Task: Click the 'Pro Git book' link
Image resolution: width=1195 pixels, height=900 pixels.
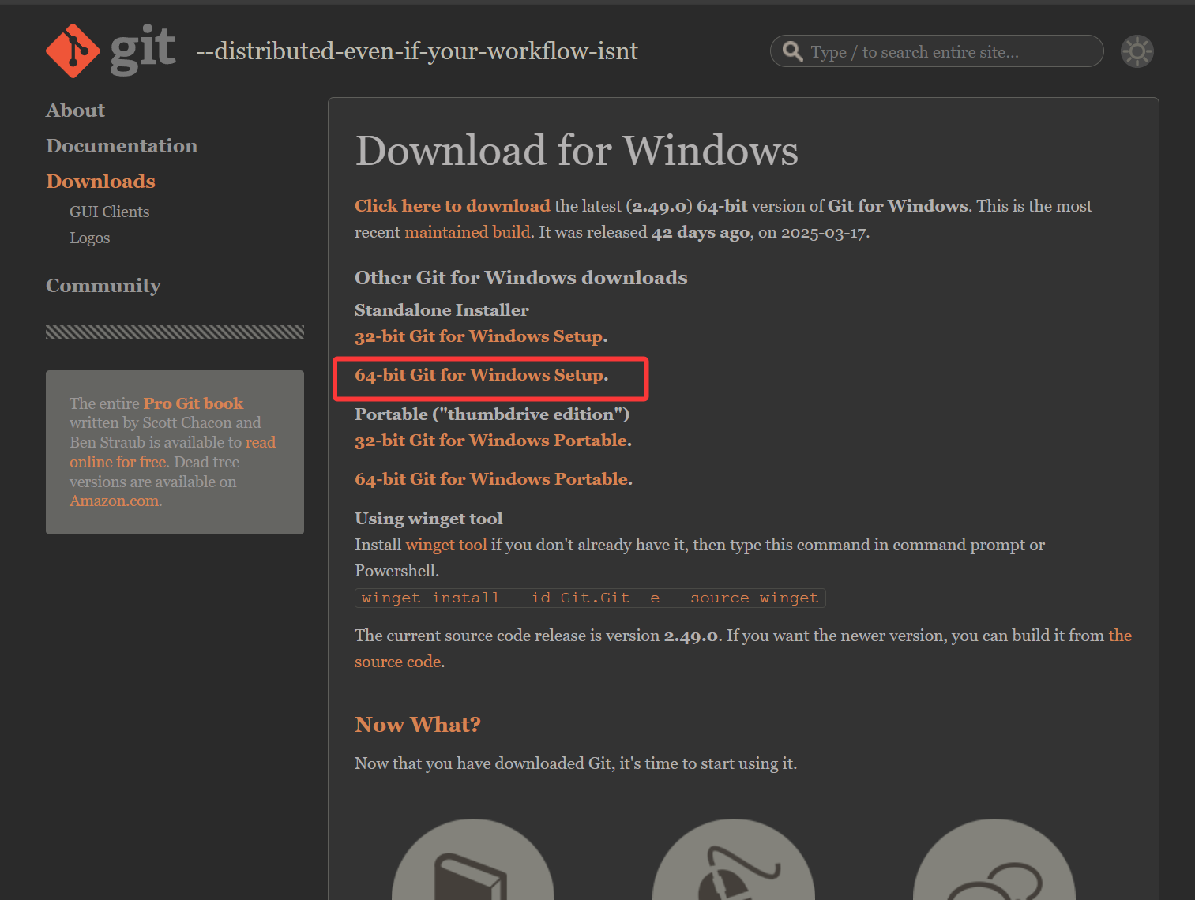Action: click(193, 403)
